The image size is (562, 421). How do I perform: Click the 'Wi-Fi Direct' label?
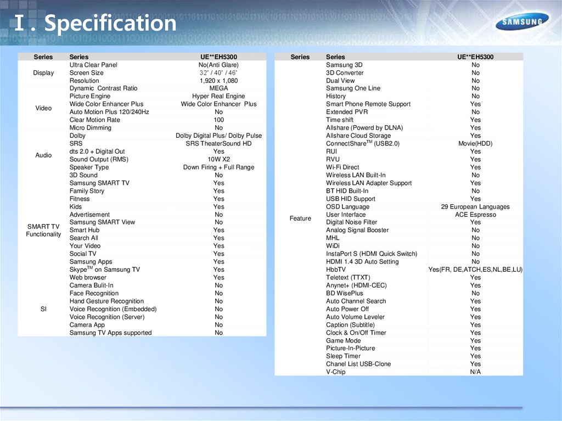pos(342,167)
